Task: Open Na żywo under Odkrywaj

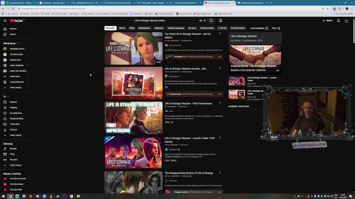Action: tap(16, 159)
